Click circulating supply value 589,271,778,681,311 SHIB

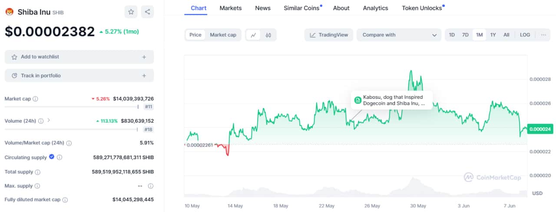click(123, 157)
